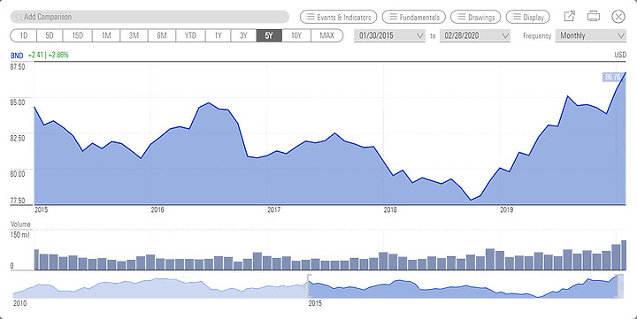The image size is (637, 319).
Task: Click the 85.00 price axis label
Action: point(18,103)
